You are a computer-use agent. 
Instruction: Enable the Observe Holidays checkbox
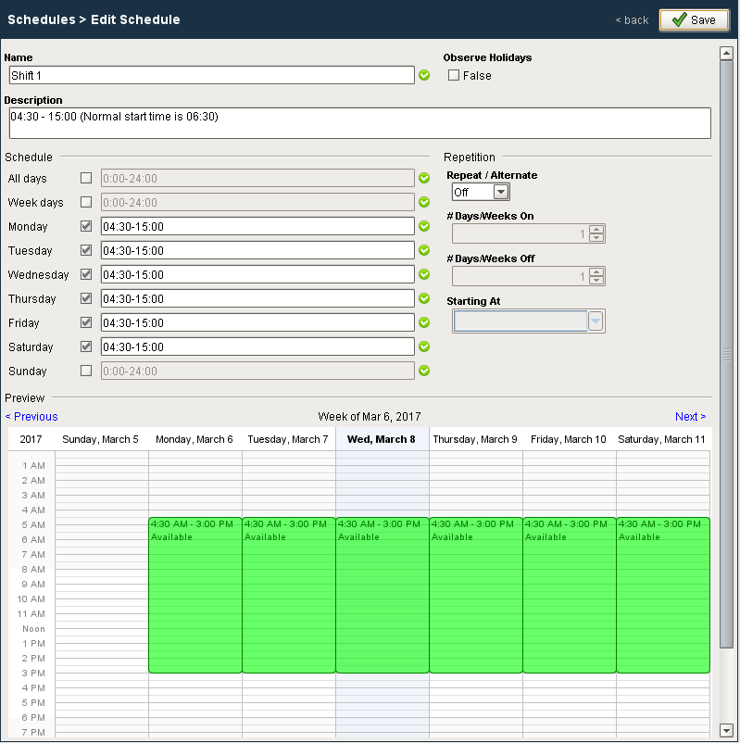click(454, 75)
